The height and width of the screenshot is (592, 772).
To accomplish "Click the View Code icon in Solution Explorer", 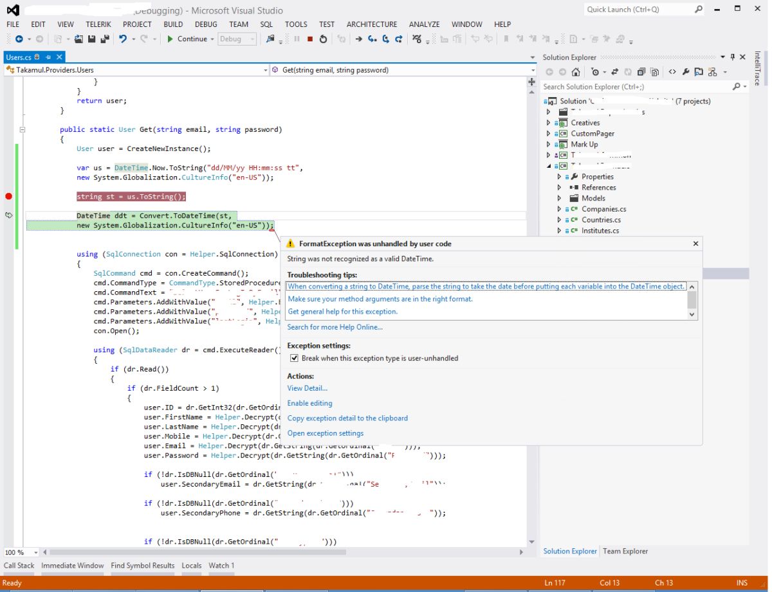I will (x=672, y=72).
